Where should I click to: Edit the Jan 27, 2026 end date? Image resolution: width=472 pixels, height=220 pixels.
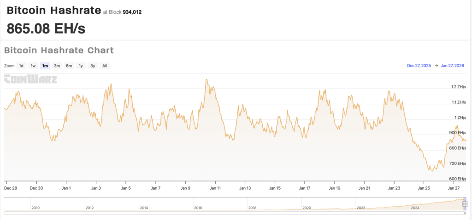453,66
